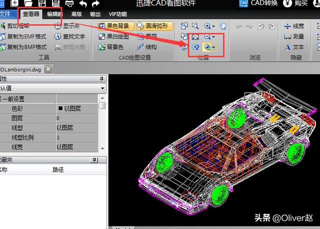The height and width of the screenshot is (229, 320).
Task: Click properties list scroll down arrow
Action: click(x=102, y=148)
